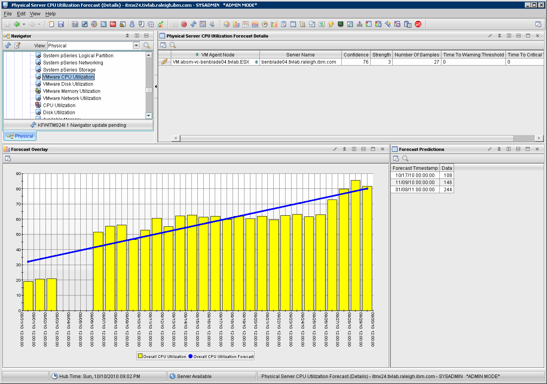Select the Pie Chart view icon
This screenshot has height=384, width=547.
pos(227,24)
